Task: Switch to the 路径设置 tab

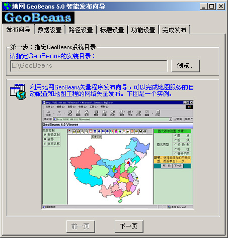Action: pyautogui.click(x=81, y=30)
